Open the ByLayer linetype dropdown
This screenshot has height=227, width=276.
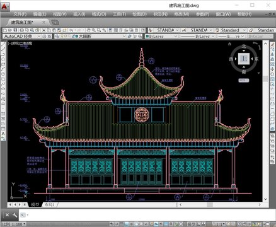(213, 37)
